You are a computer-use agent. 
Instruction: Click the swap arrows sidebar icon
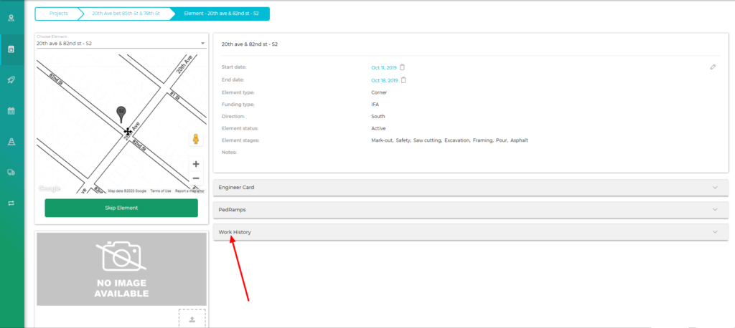coord(11,203)
